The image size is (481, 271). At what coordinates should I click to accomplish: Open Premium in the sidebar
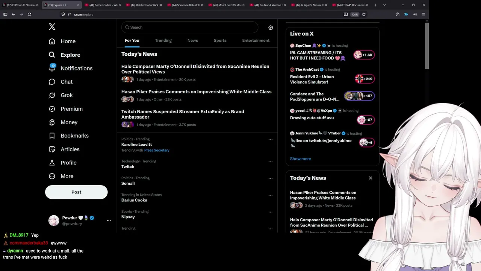(x=66, y=109)
